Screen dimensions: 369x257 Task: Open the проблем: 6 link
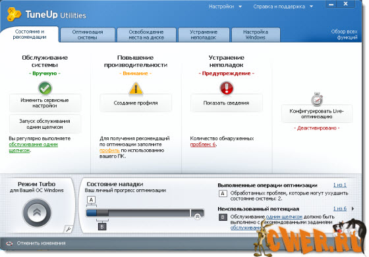click(x=203, y=145)
